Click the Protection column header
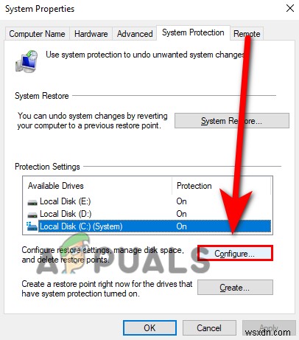Screen dimensions: 299x340 222,186
